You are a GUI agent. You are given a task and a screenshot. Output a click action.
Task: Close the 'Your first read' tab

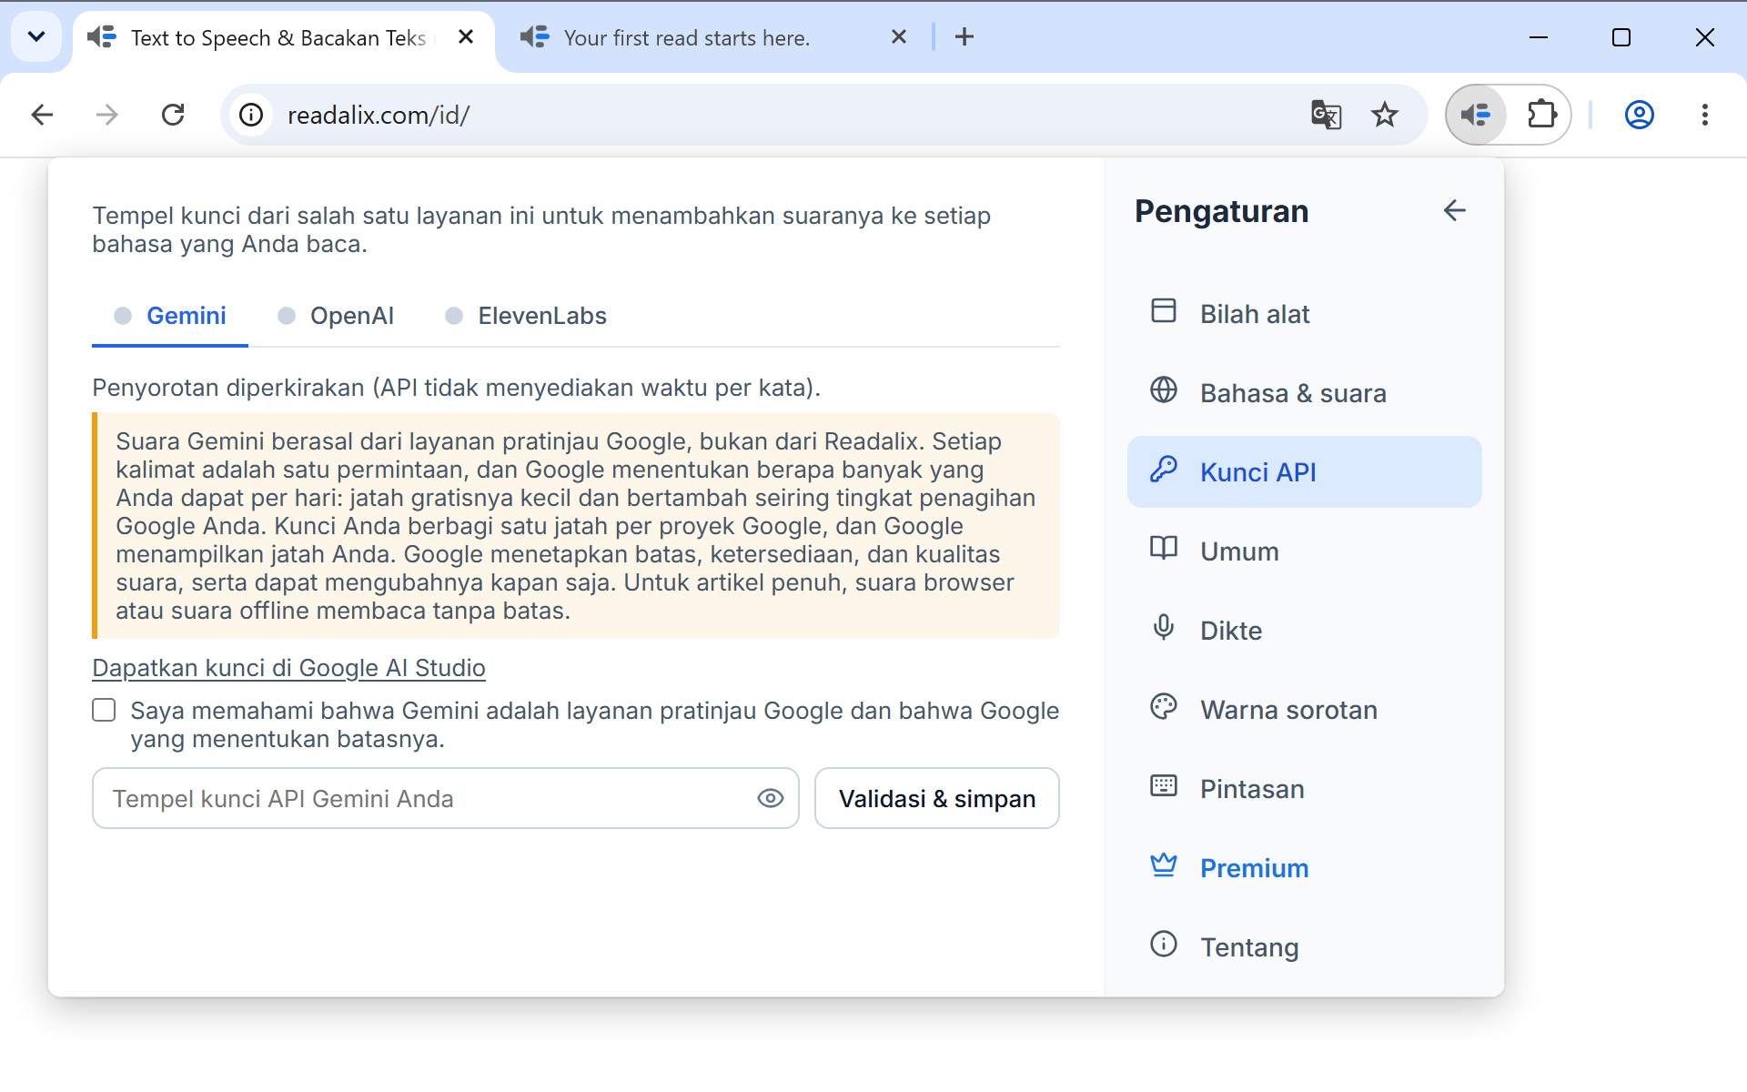pyautogui.click(x=899, y=37)
